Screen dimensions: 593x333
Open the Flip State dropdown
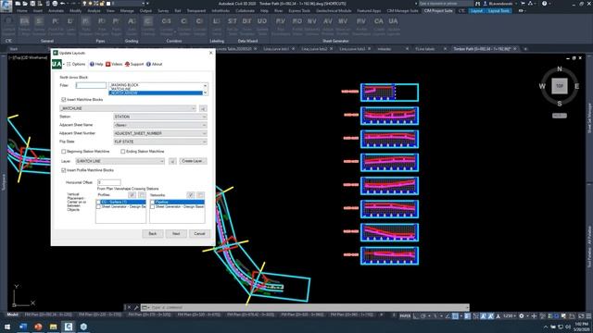(x=160, y=142)
